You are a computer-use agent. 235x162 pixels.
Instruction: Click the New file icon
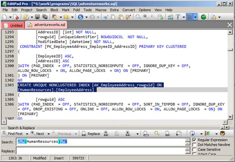[5, 17]
